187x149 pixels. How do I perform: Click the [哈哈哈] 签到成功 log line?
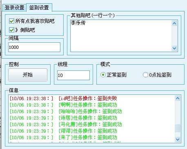coord(66,112)
